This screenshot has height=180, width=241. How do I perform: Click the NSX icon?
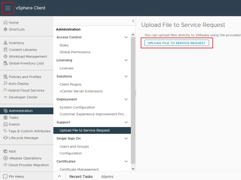(5, 151)
